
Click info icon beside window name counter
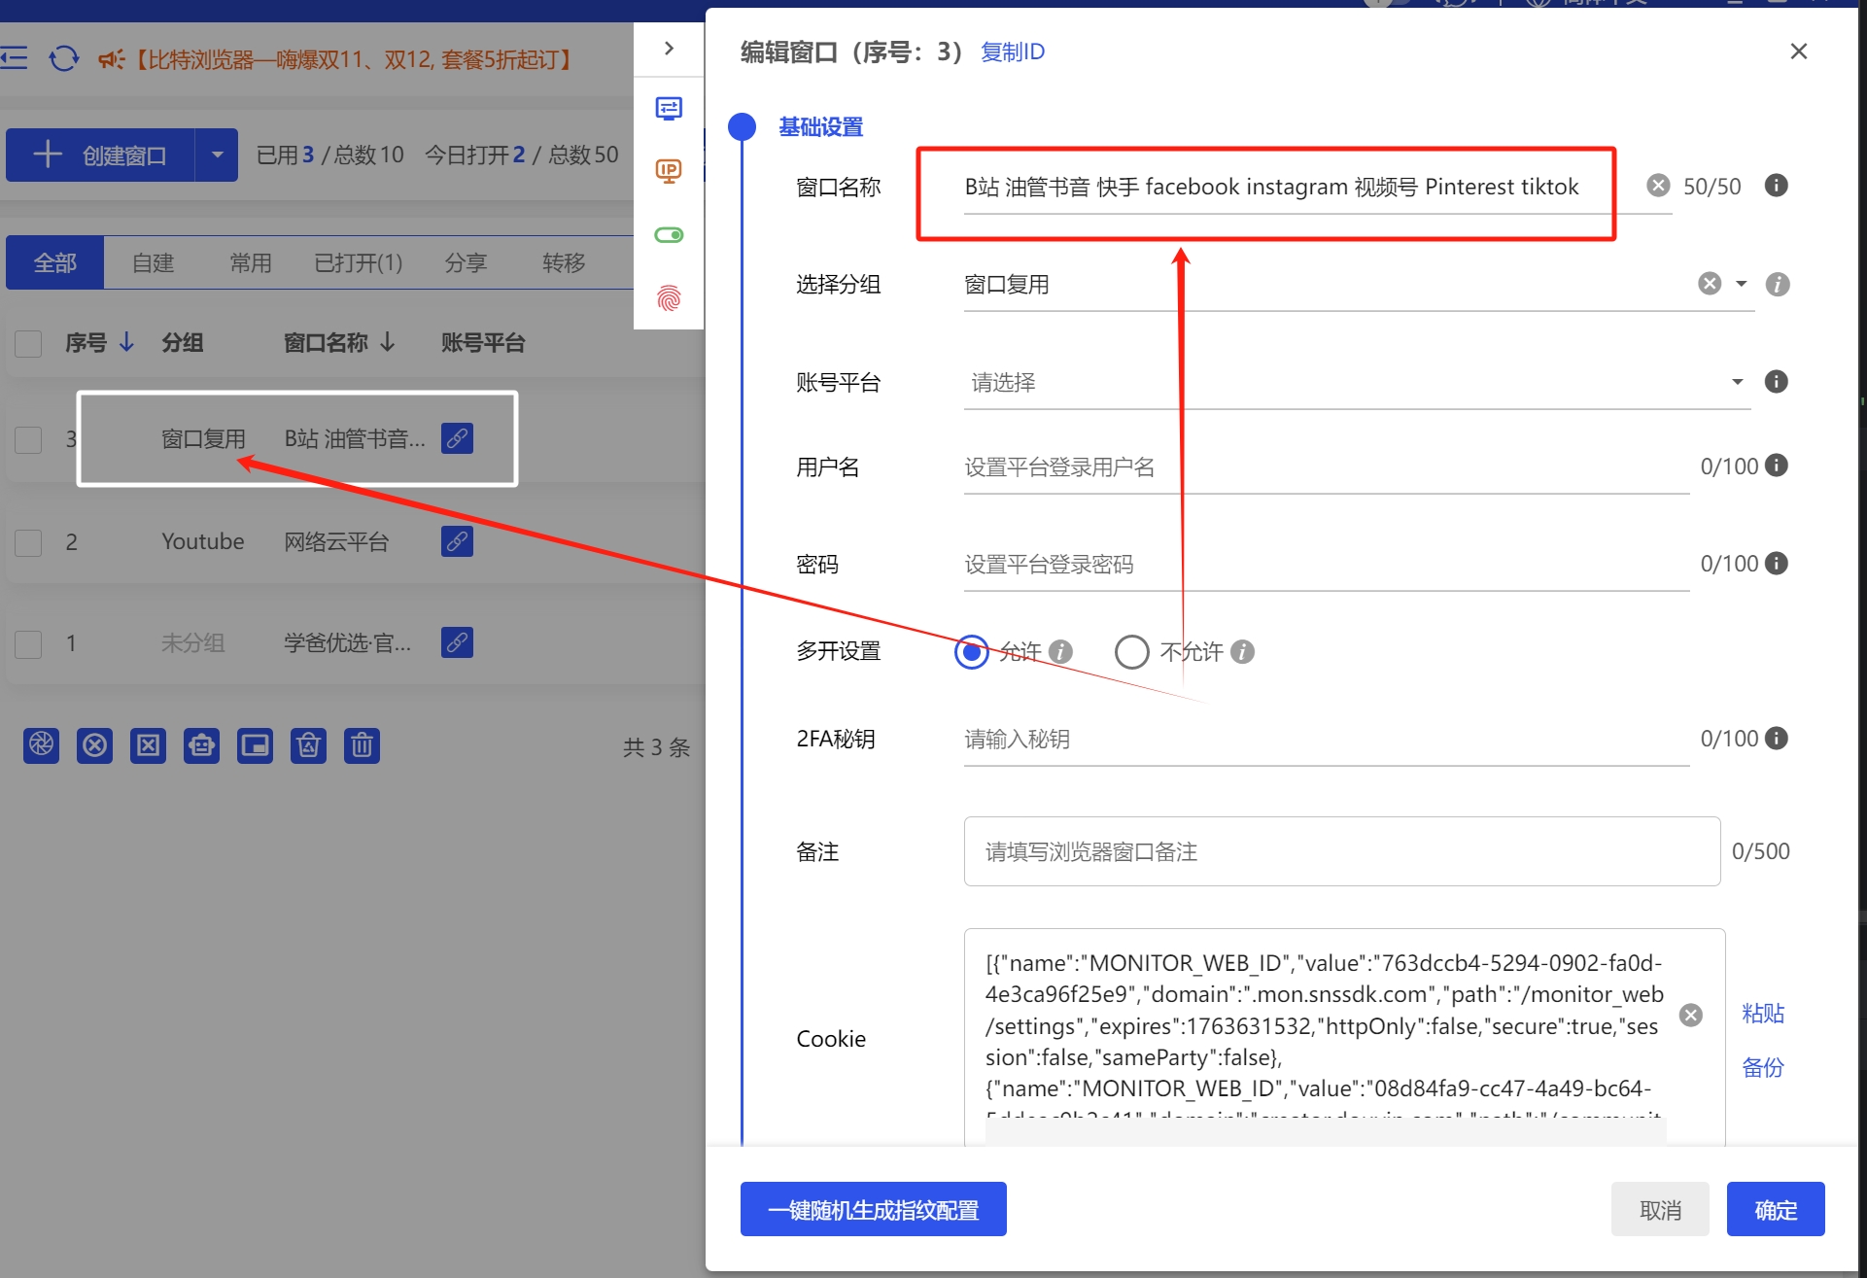[x=1776, y=186]
